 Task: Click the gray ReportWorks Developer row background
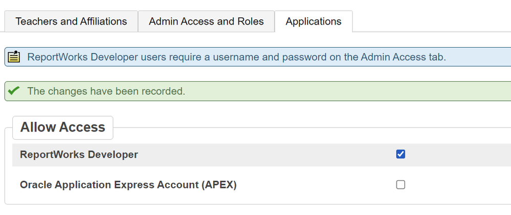266,155
